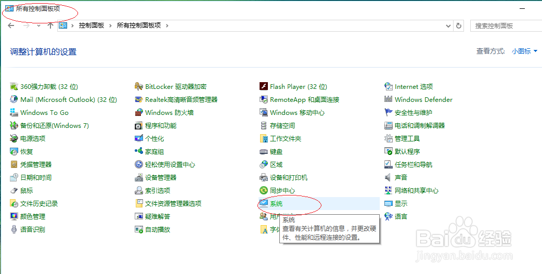This screenshot has width=542, height=274.
Task: Click the Internet 选项 icon
Action: pos(389,86)
